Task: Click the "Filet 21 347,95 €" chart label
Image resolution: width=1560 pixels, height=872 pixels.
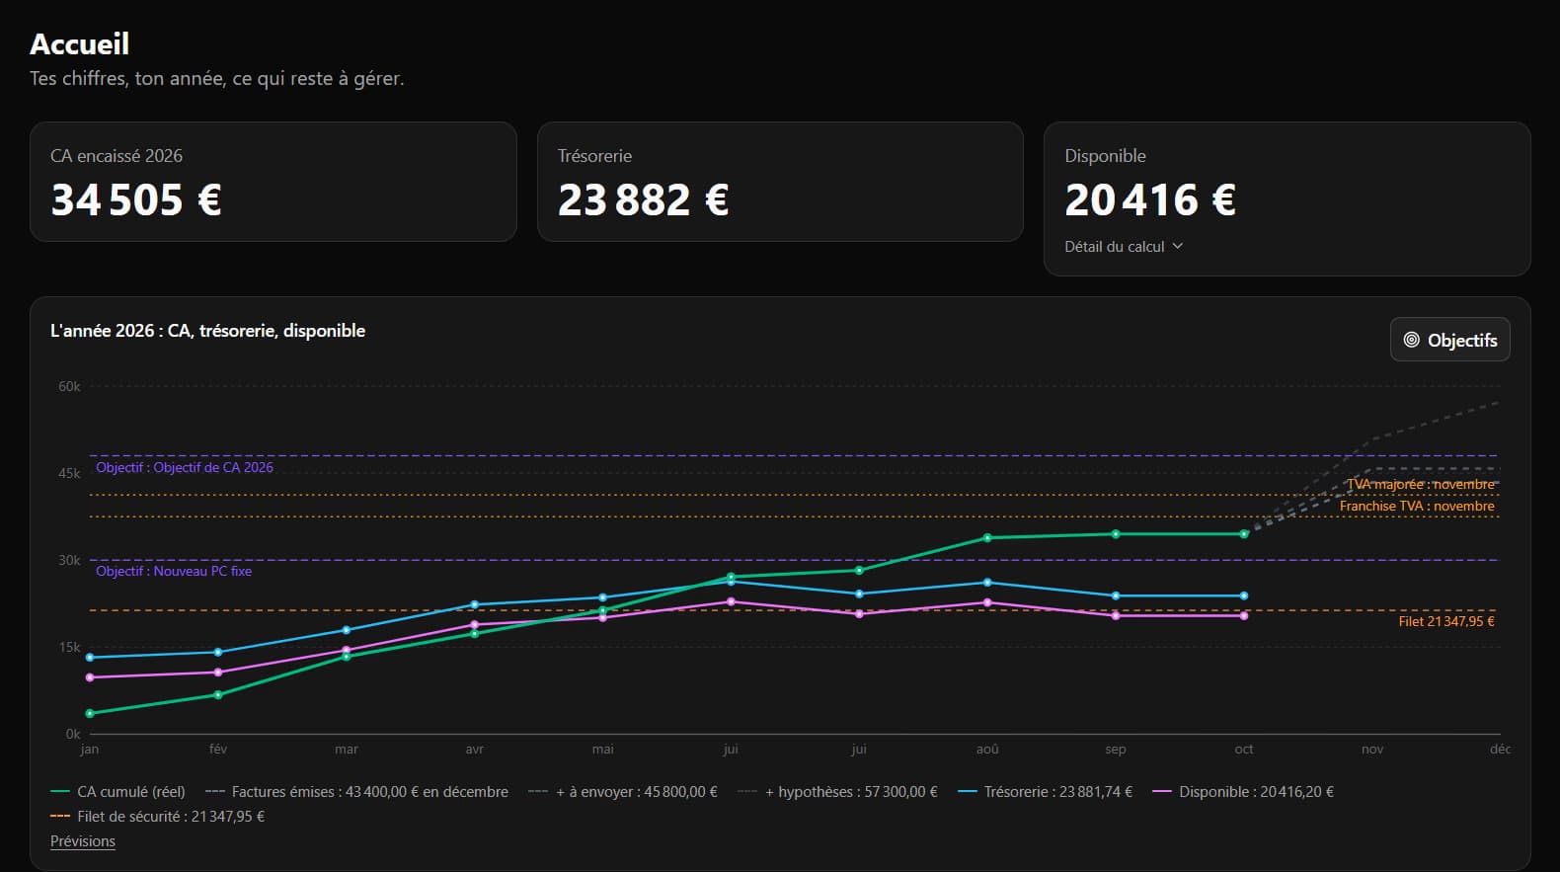Action: 1446,621
